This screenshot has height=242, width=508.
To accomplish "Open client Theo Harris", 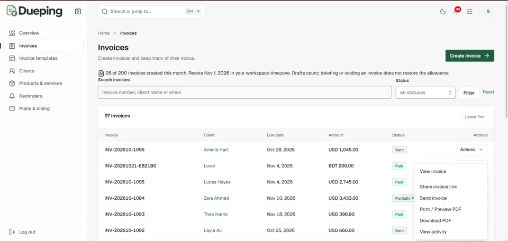I will 215,214.
